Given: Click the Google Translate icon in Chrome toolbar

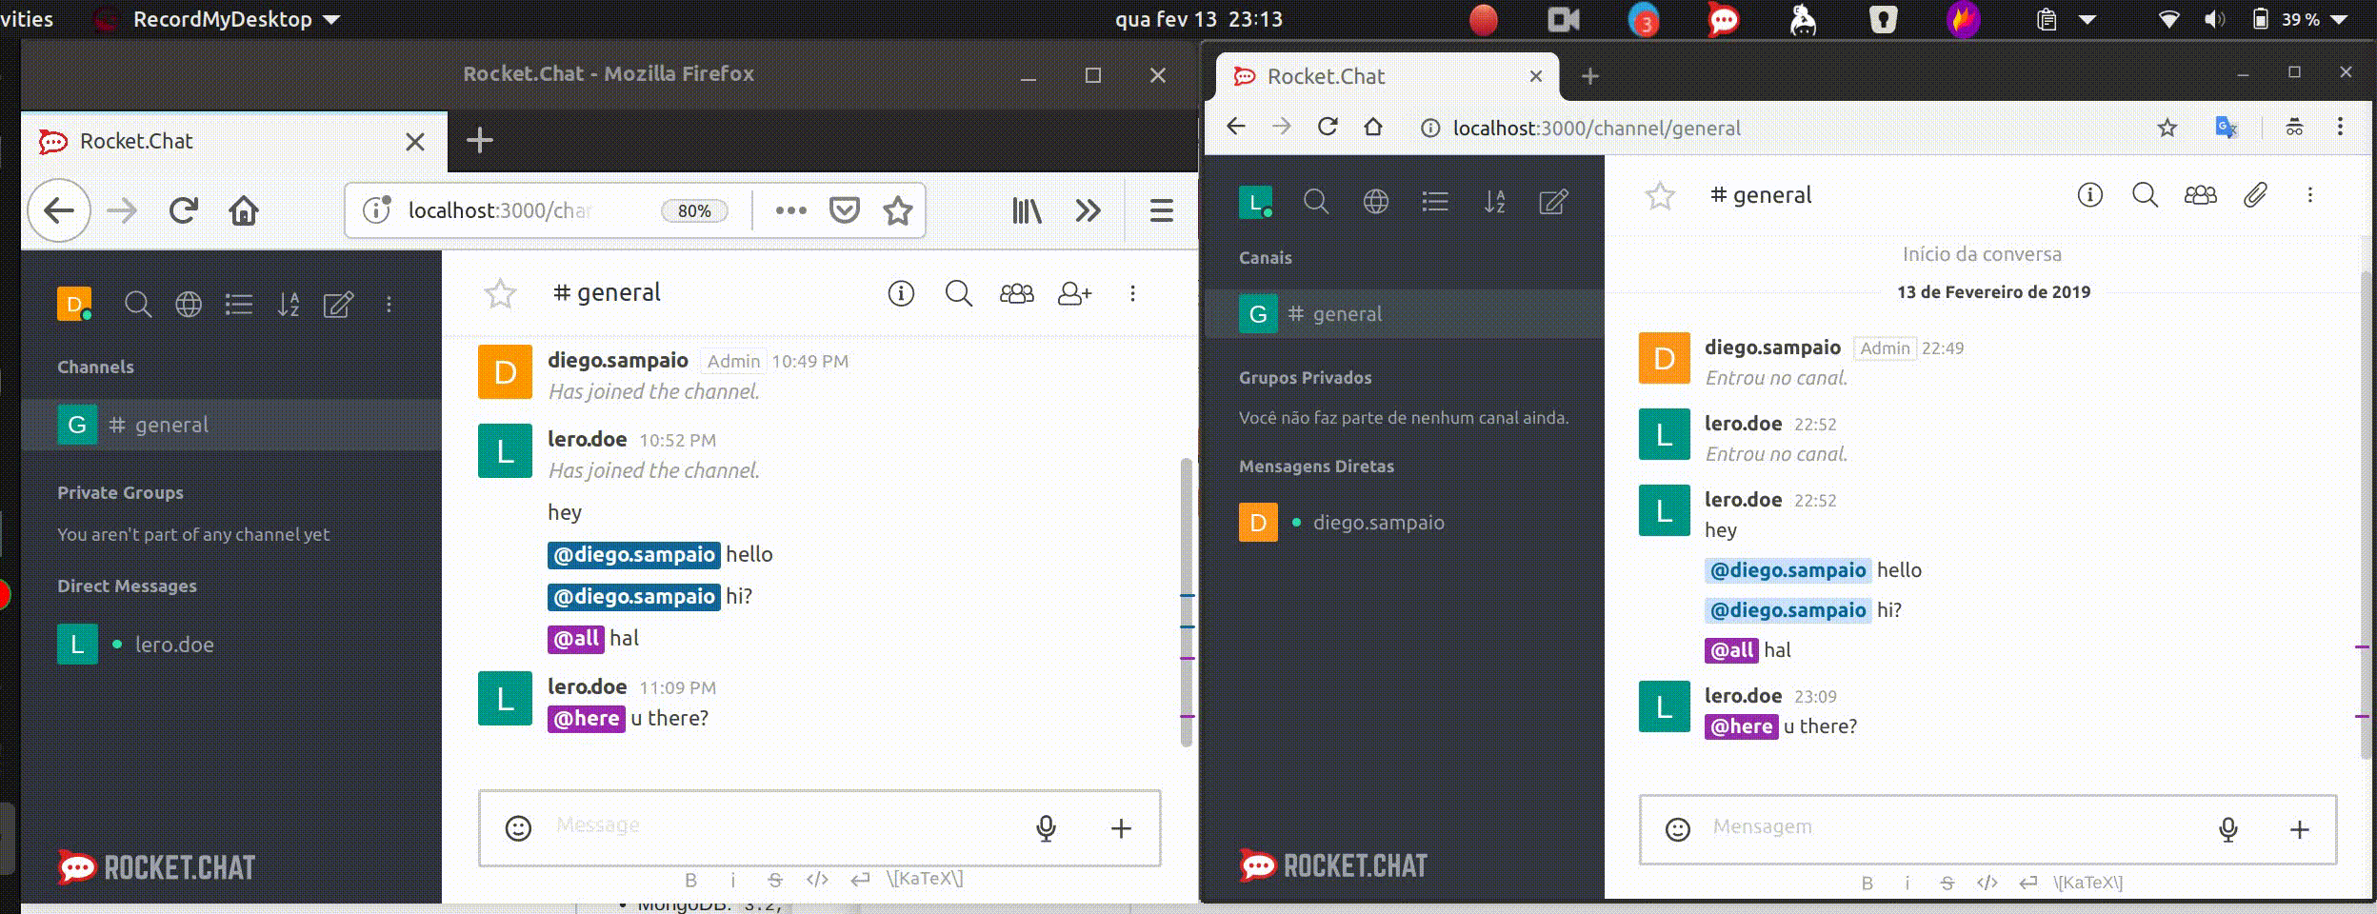Looking at the screenshot, I should tap(2226, 127).
